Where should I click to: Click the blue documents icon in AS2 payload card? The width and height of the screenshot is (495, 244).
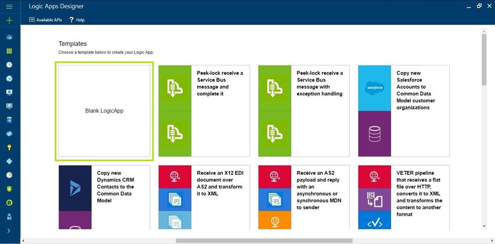point(275,199)
